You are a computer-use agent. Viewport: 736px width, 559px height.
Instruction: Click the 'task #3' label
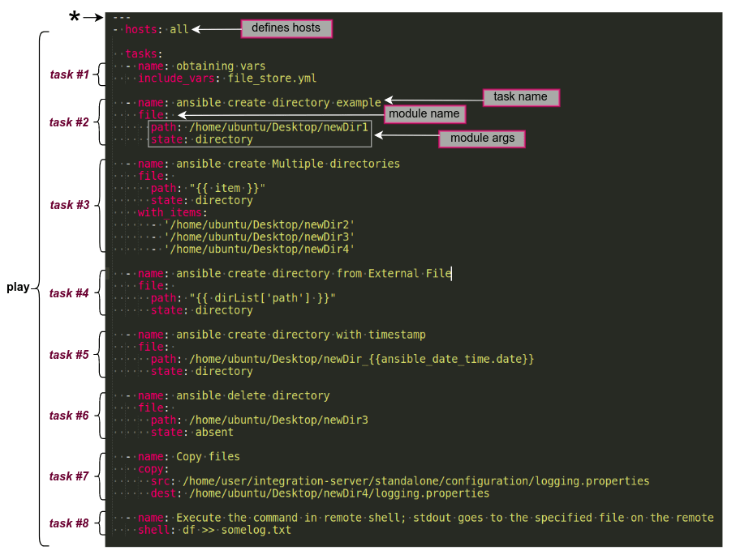pos(69,205)
